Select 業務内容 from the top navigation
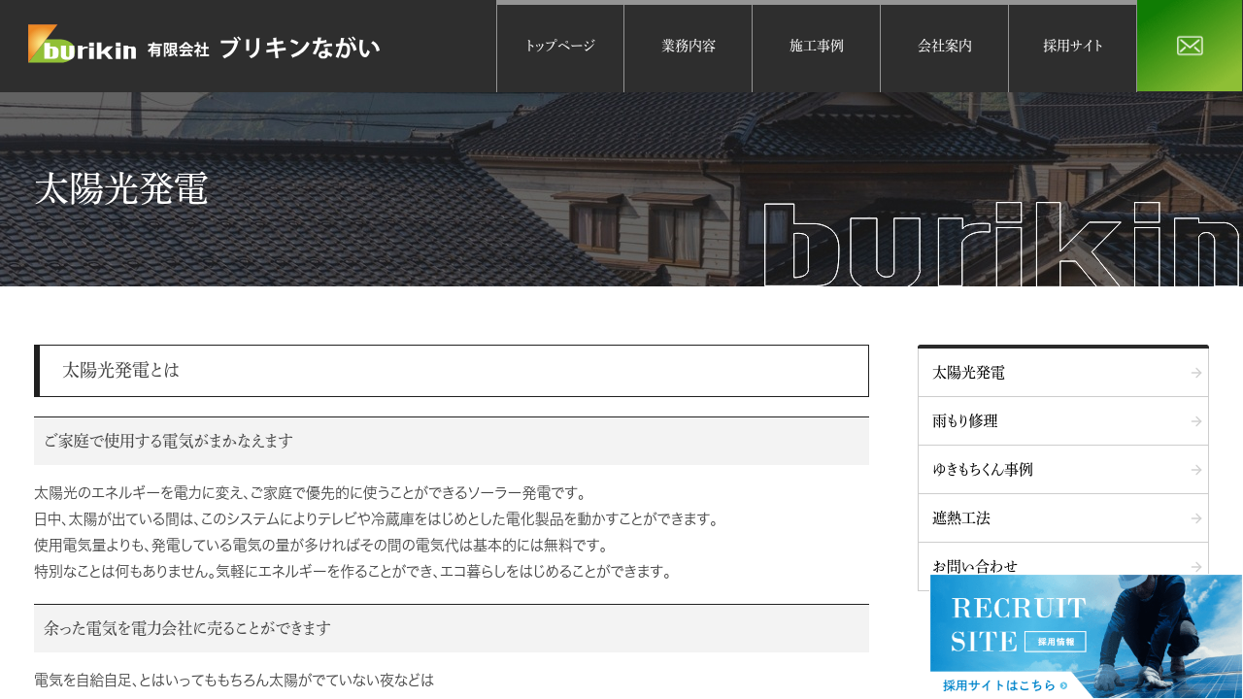Viewport: 1243px width, 699px height. [689, 46]
